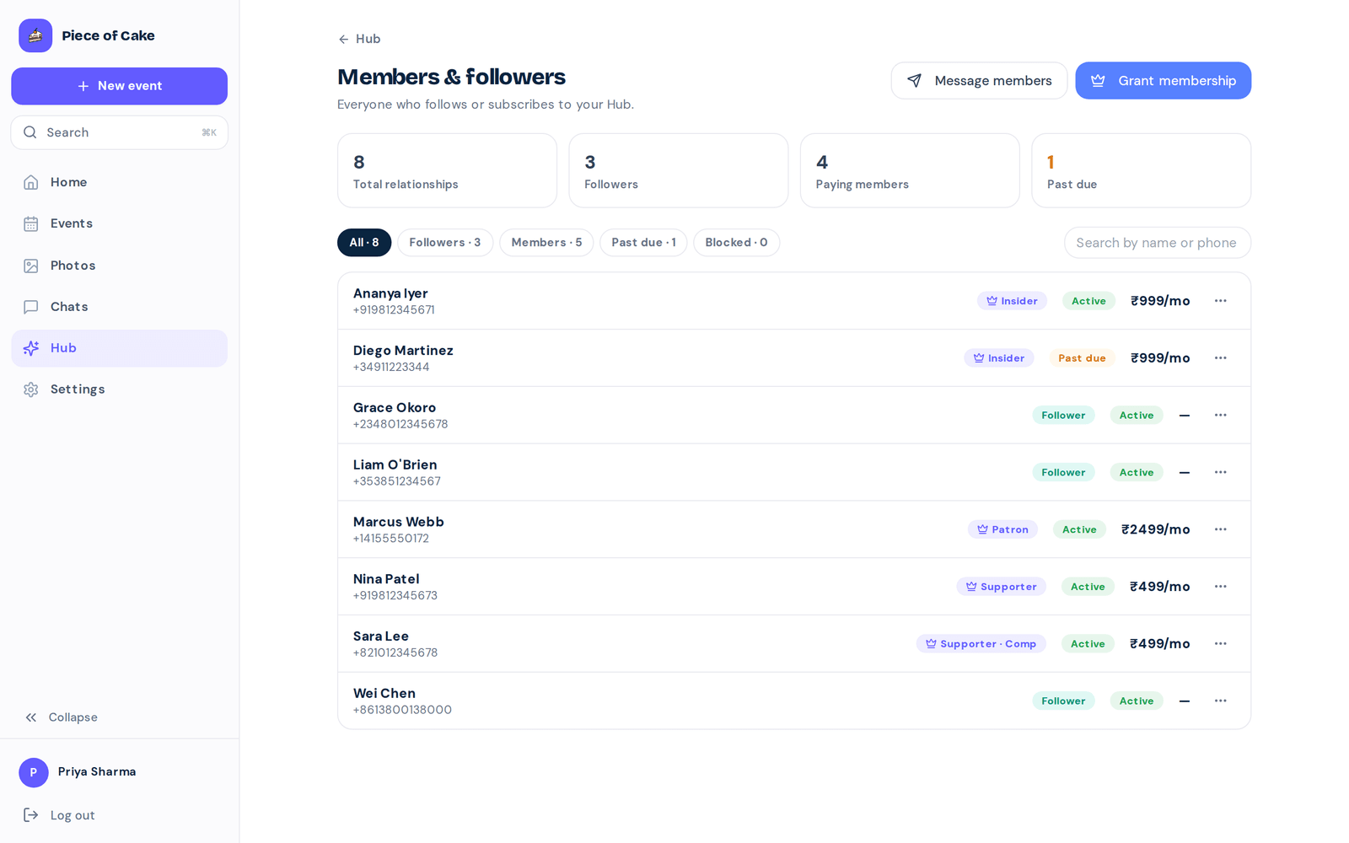Open Settings in the sidebar
Image resolution: width=1349 pixels, height=843 pixels.
click(119, 389)
